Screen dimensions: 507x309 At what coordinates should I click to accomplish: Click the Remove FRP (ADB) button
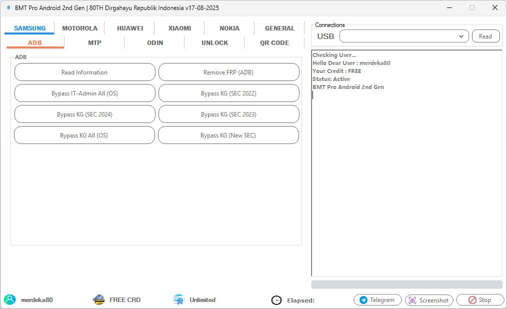pos(228,72)
